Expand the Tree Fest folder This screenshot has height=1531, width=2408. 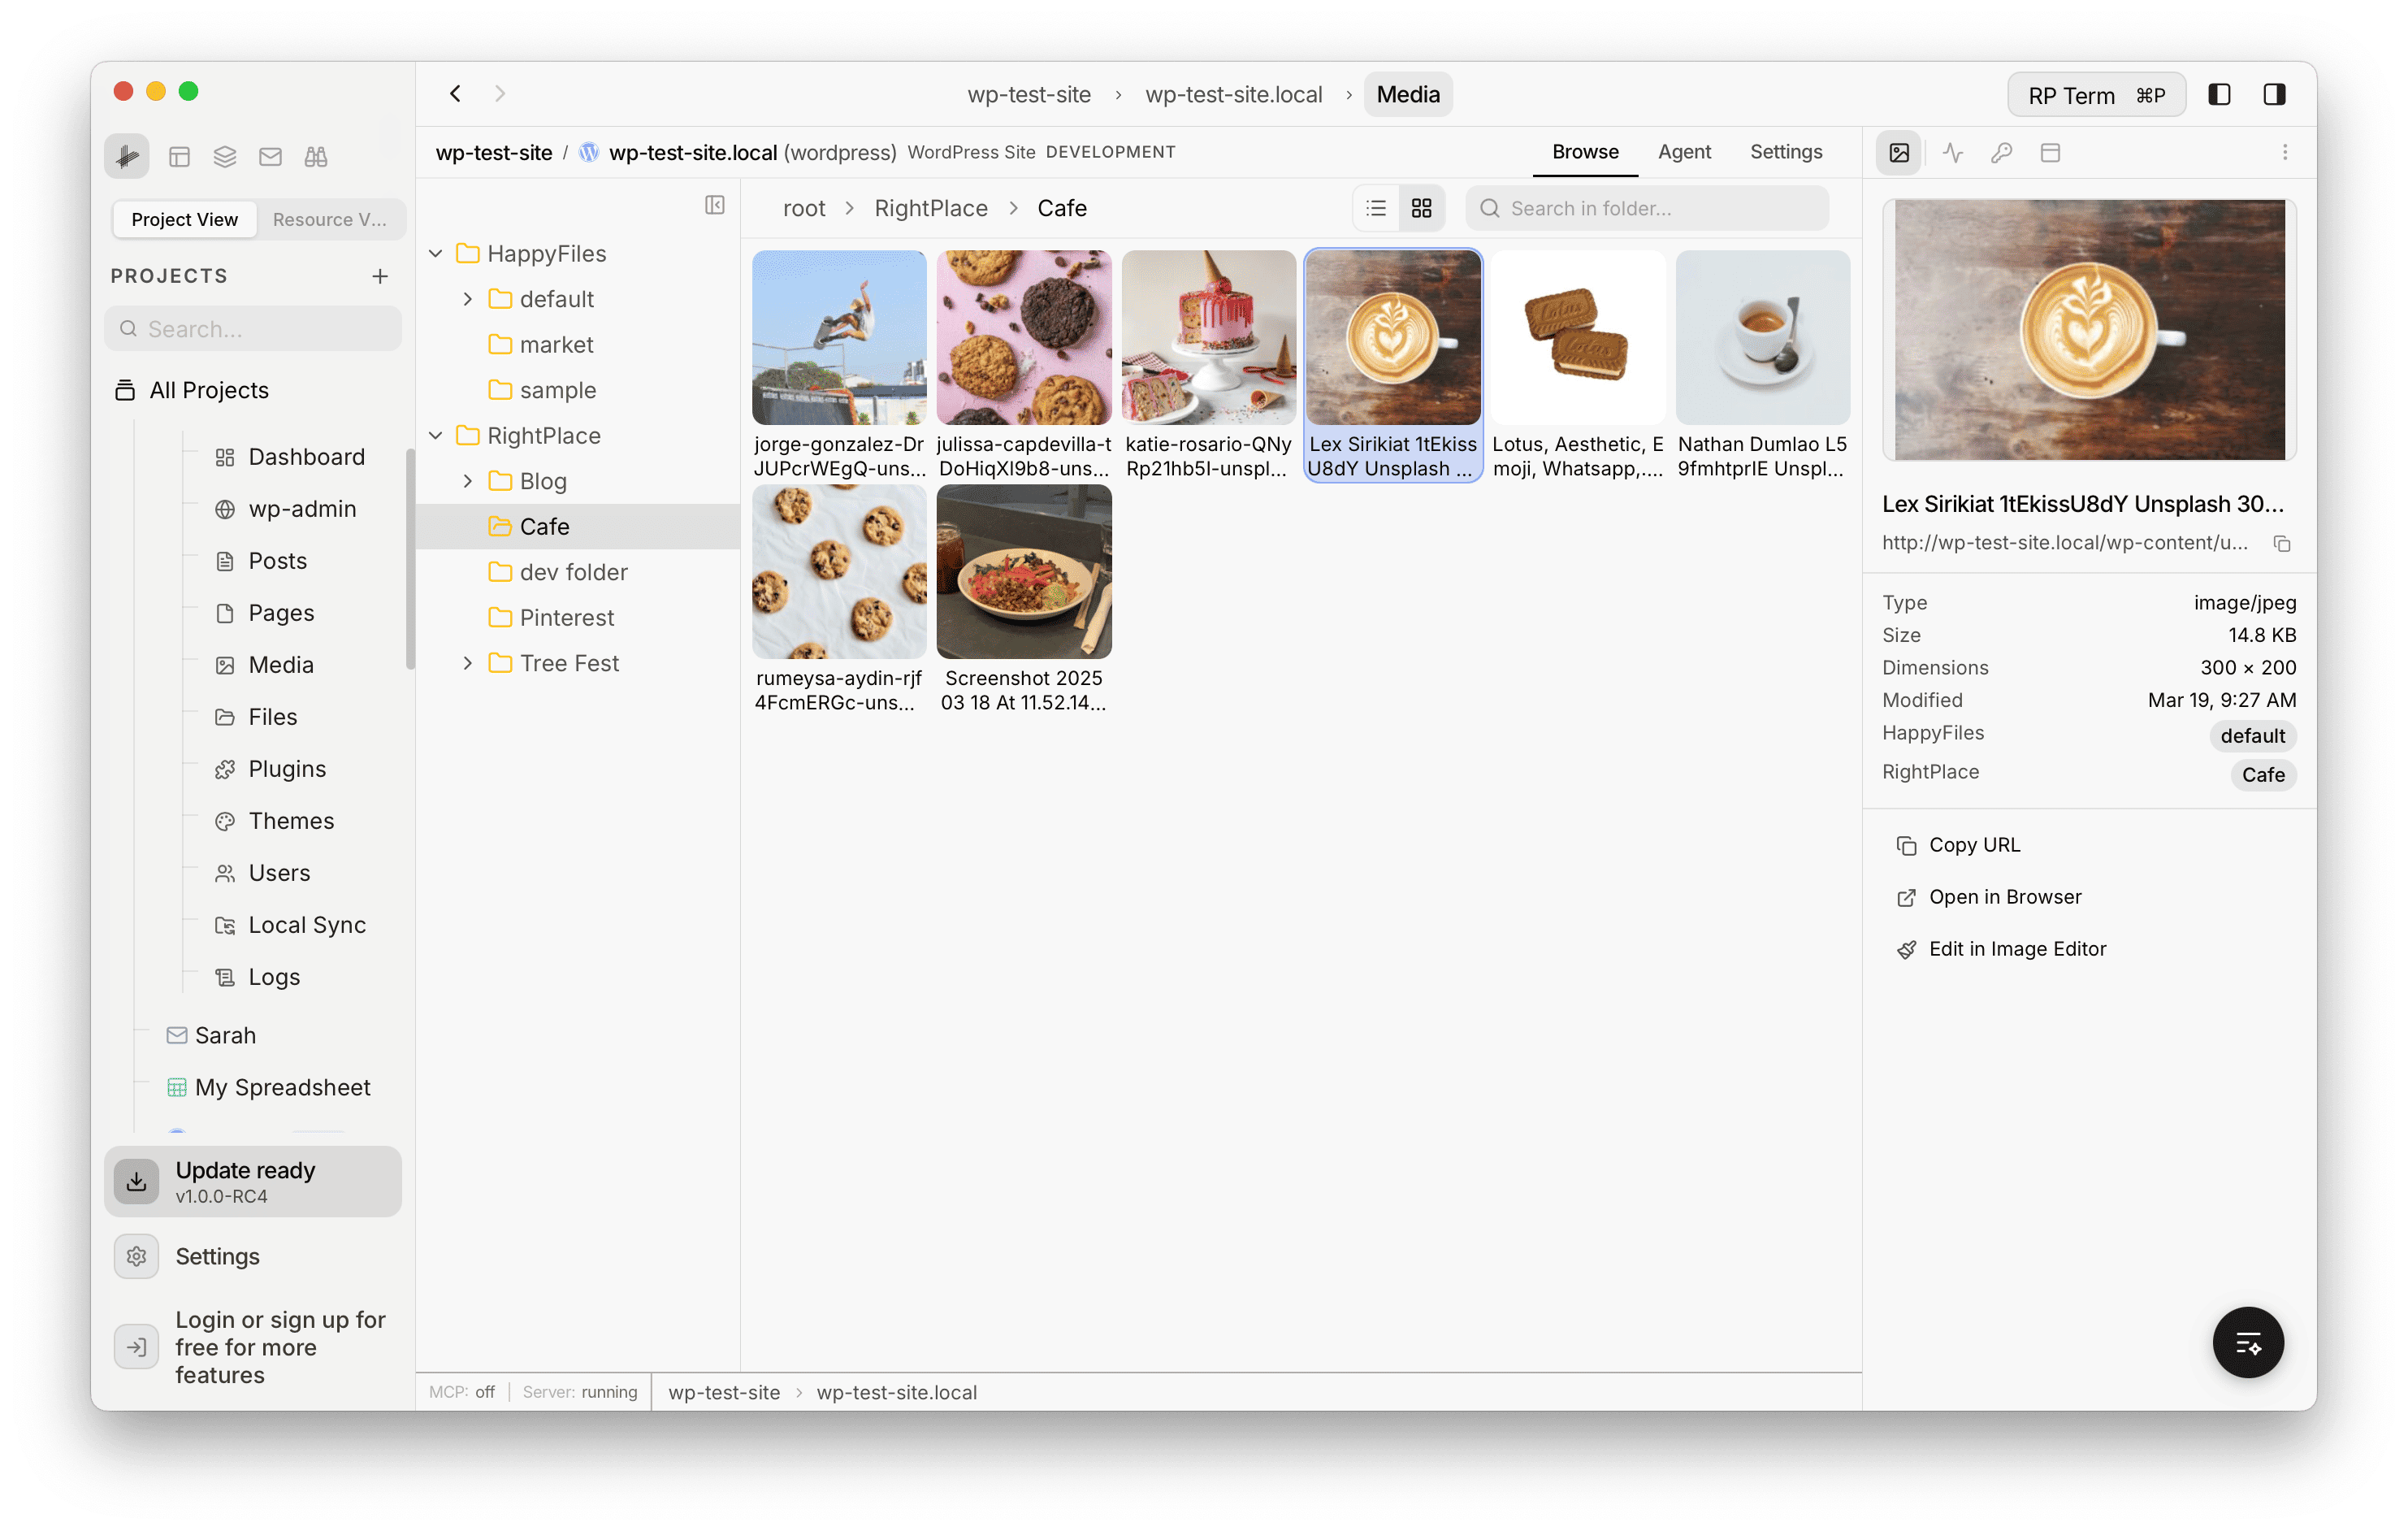point(467,662)
